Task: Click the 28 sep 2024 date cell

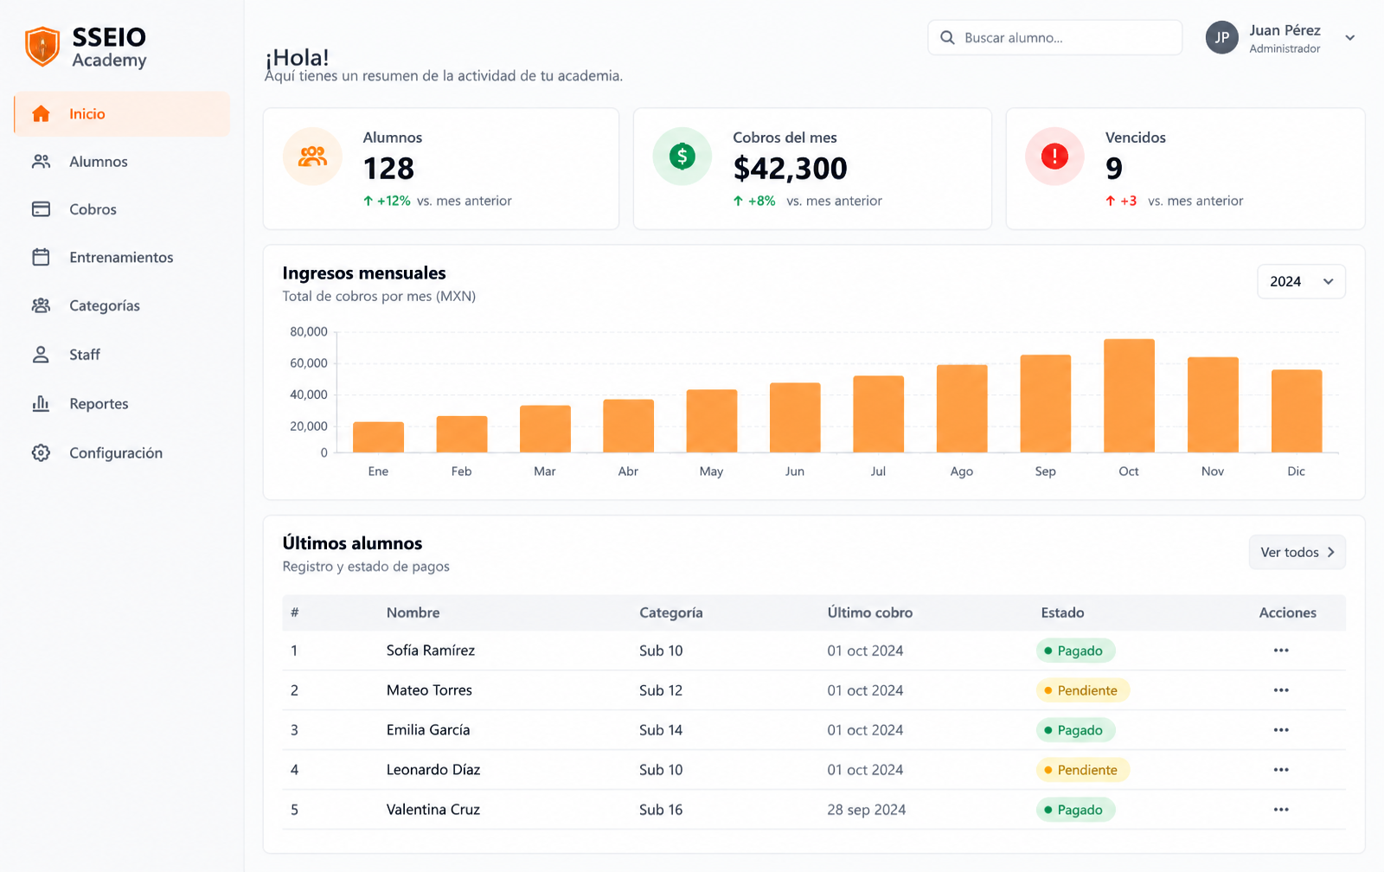Action: click(x=866, y=810)
